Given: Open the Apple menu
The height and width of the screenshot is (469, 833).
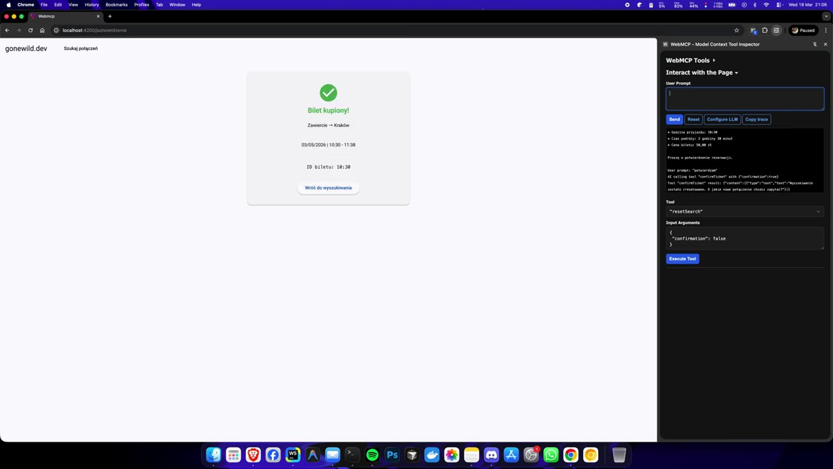Looking at the screenshot, I should [8, 5].
